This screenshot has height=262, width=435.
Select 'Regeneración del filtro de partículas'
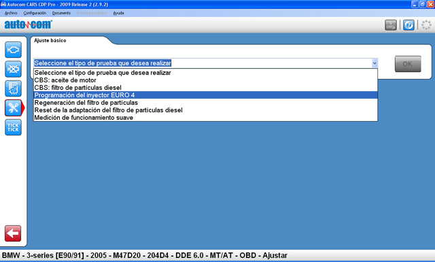click(x=205, y=103)
